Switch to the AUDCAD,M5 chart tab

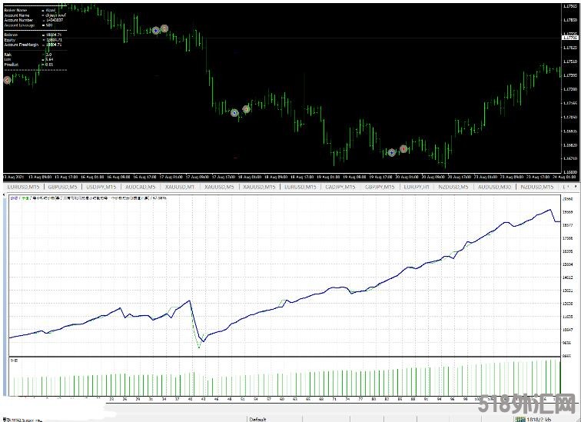(140, 187)
